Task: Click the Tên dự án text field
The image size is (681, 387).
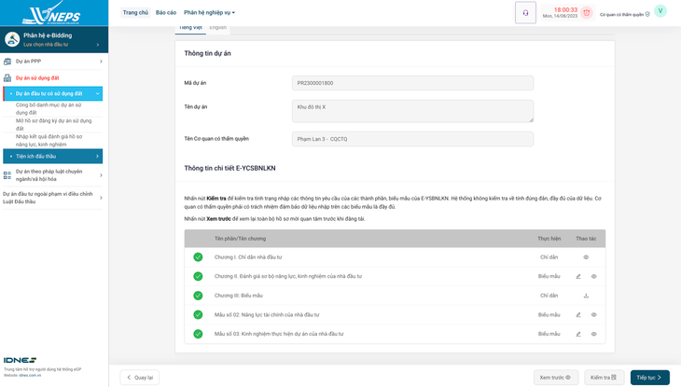Action: (412, 110)
